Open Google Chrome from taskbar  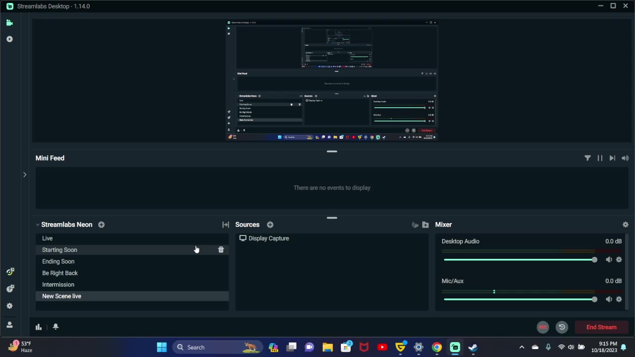point(437,347)
